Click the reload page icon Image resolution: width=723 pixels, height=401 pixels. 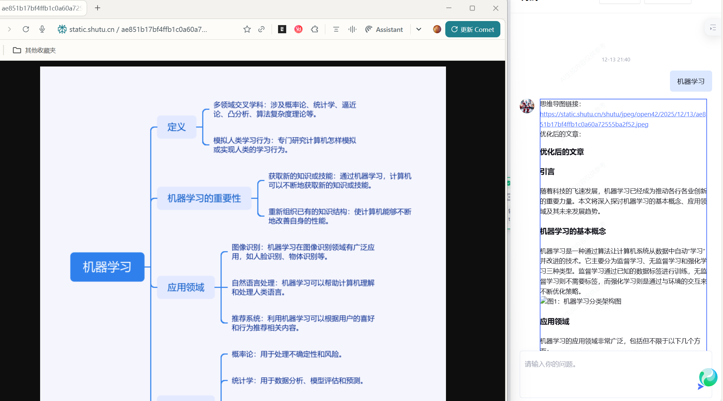click(x=26, y=29)
